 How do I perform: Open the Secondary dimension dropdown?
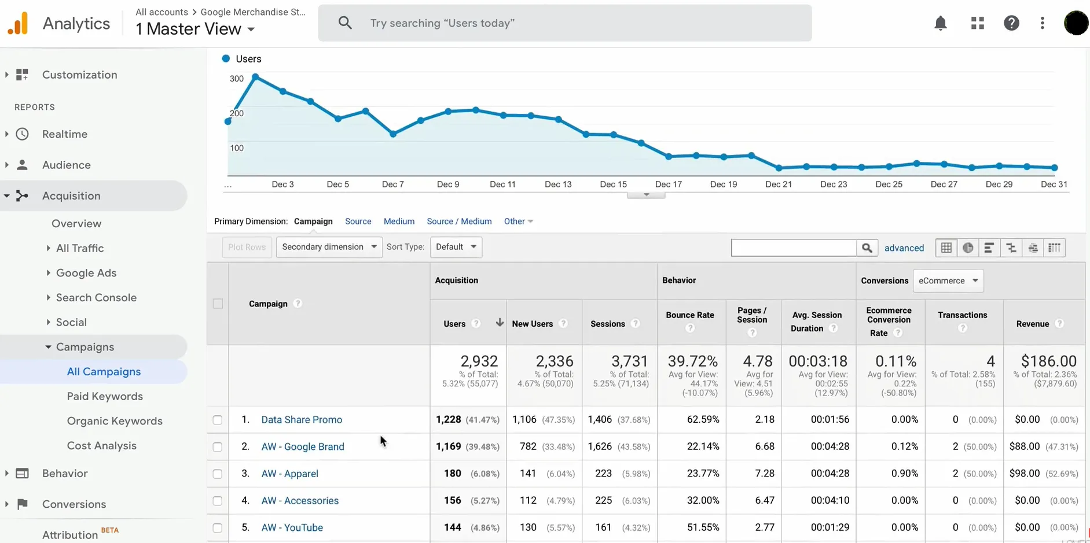click(x=329, y=247)
